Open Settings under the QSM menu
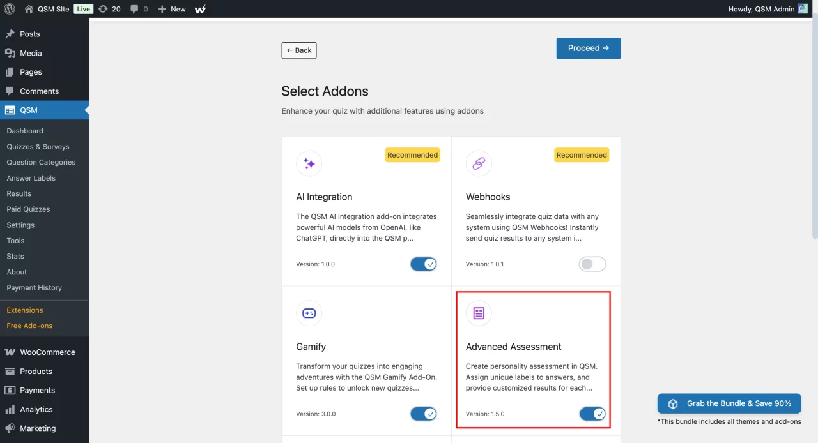 pos(20,225)
